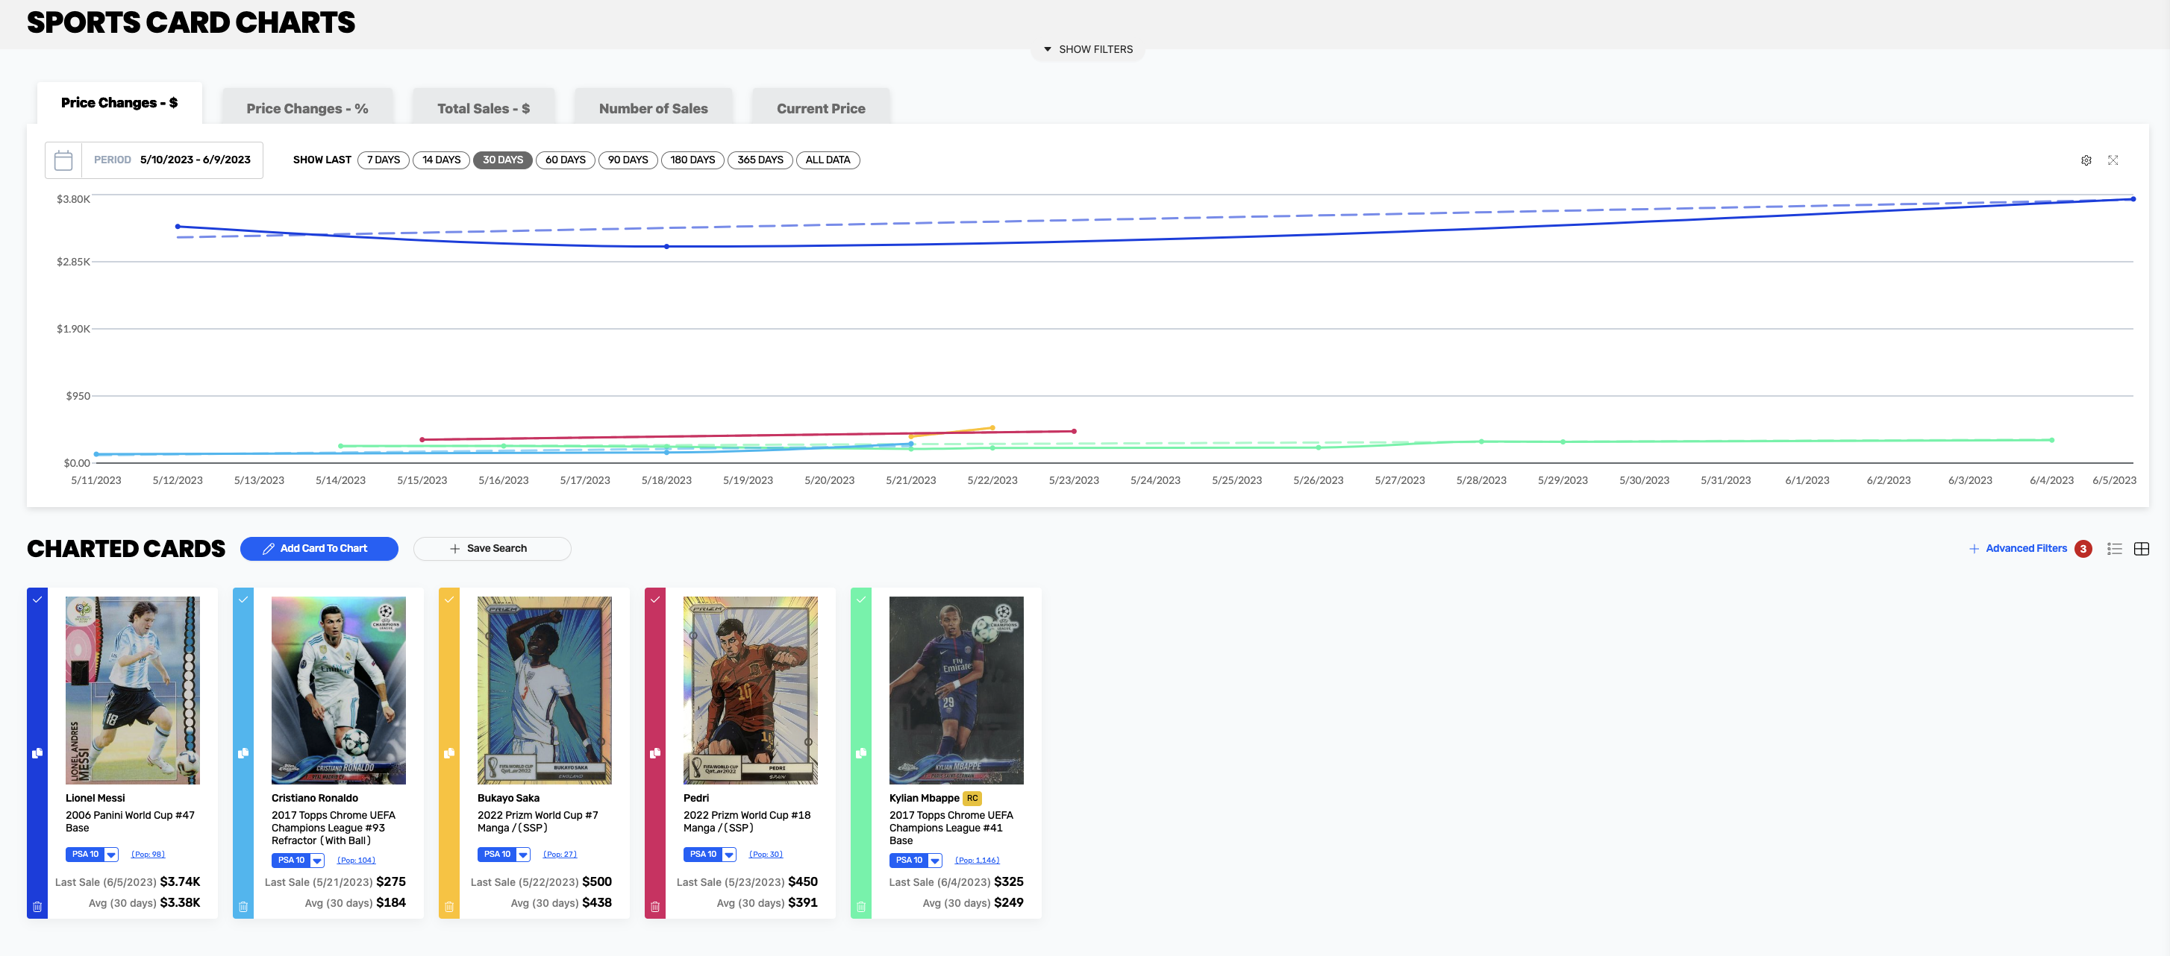The image size is (2170, 956).
Task: Remove Bukayo Saka card with trash icon
Action: [449, 908]
